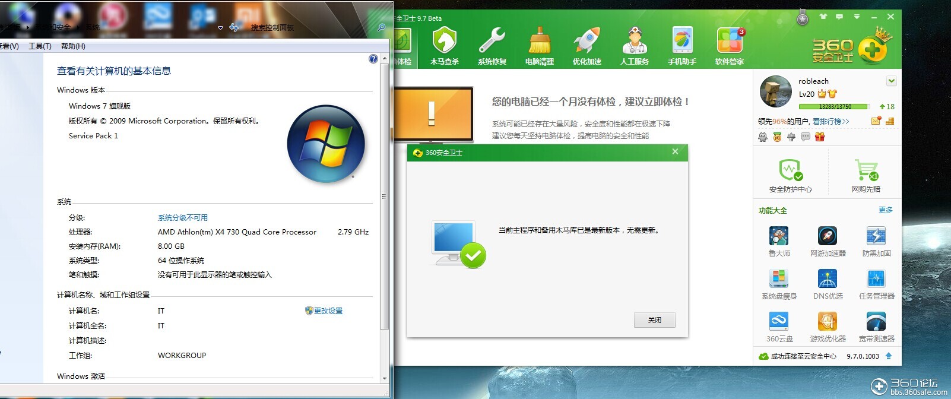Click the robleach profile avatar
The height and width of the screenshot is (399, 951).
pyautogui.click(x=776, y=91)
